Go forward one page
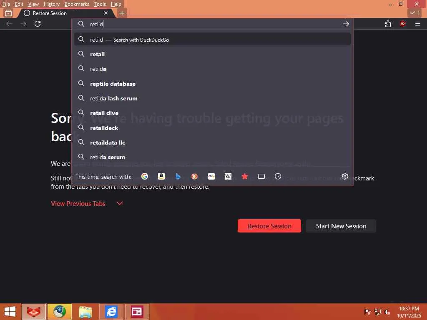The height and width of the screenshot is (320, 427). [x=23, y=24]
